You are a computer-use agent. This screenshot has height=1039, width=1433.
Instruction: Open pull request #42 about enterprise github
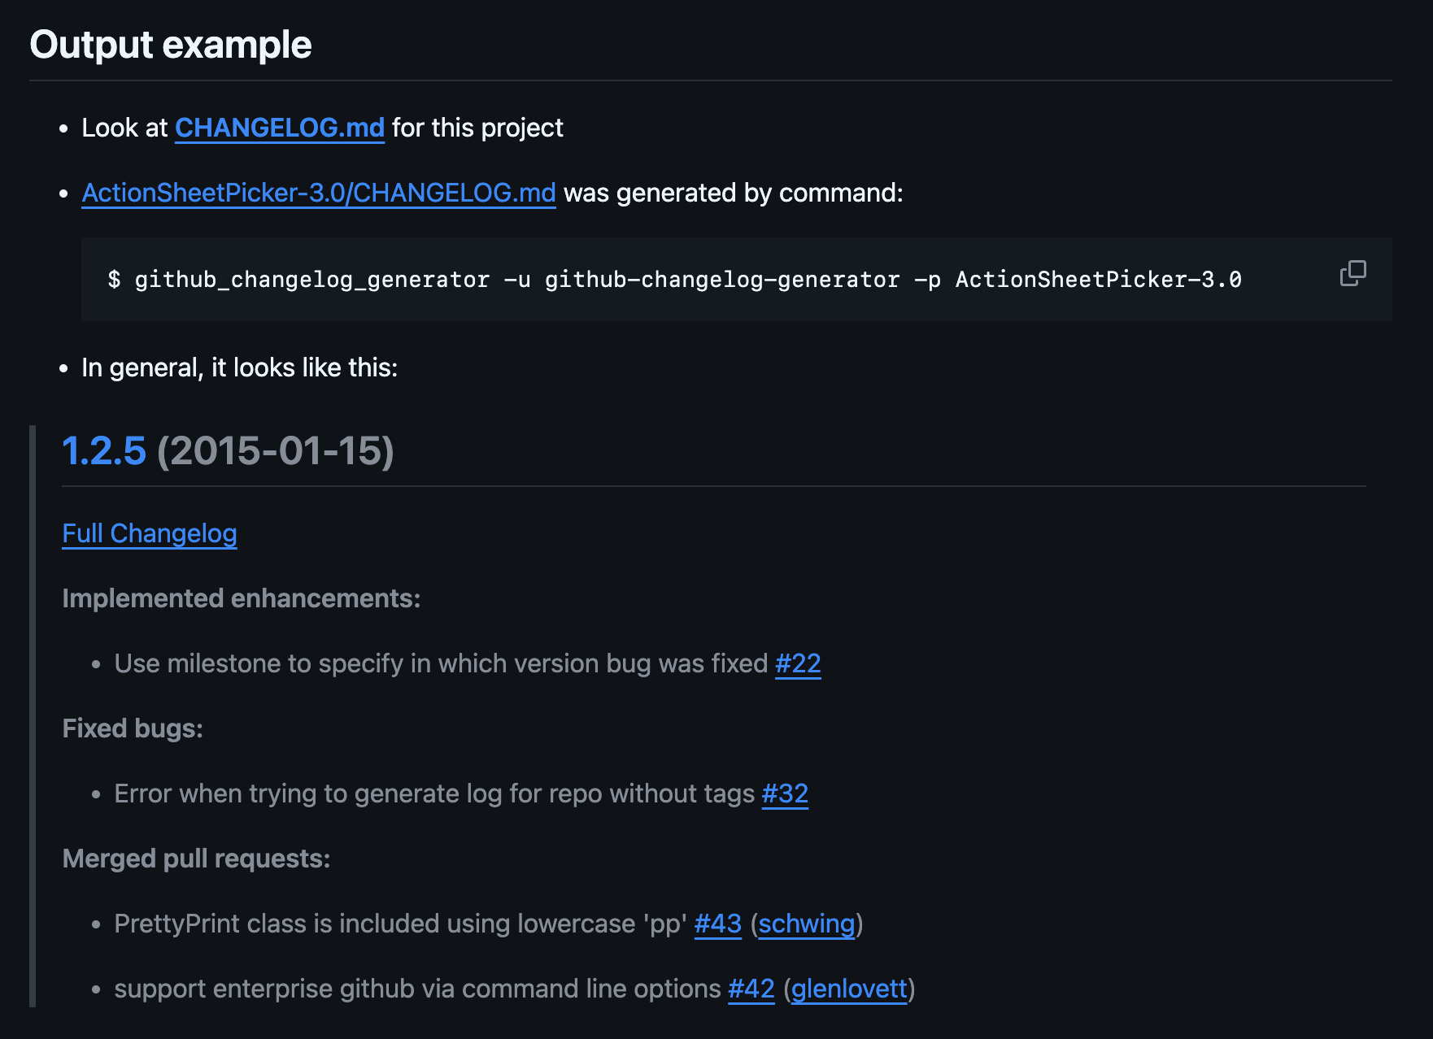[x=751, y=989]
